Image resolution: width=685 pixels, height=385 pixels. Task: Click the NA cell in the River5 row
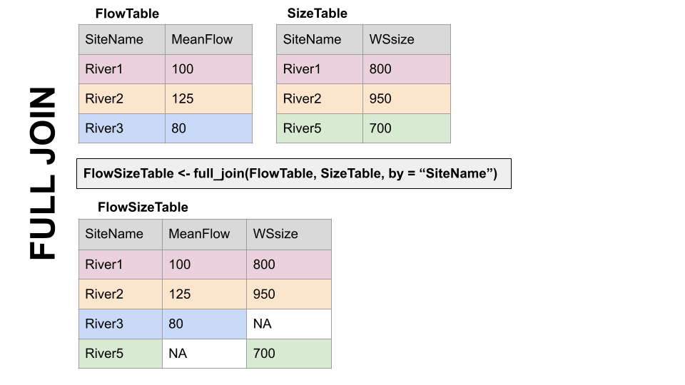(x=204, y=353)
